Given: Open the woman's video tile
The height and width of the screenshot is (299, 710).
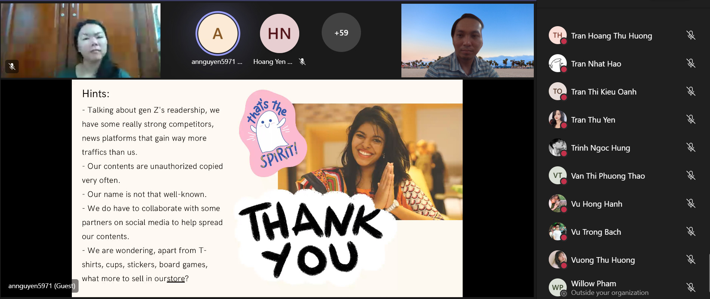Looking at the screenshot, I should pyautogui.click(x=80, y=40).
